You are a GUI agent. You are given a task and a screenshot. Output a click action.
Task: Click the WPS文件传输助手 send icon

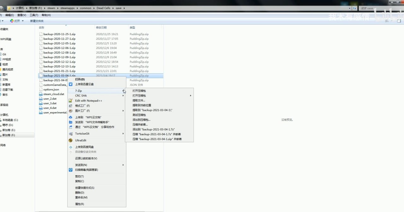(71, 122)
